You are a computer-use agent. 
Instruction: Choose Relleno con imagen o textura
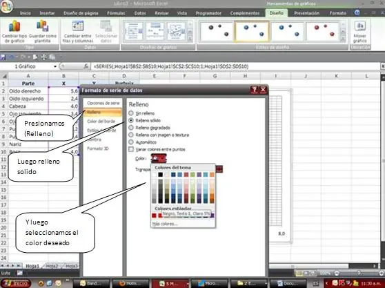coord(131,135)
